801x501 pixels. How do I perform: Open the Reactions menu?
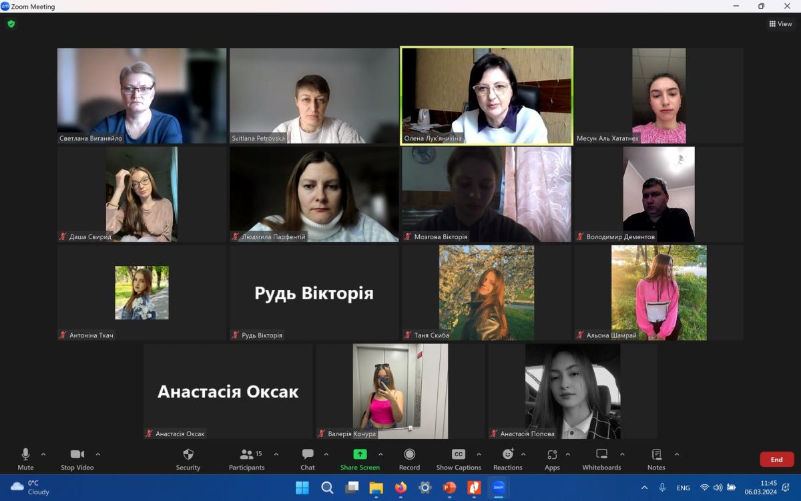[507, 458]
